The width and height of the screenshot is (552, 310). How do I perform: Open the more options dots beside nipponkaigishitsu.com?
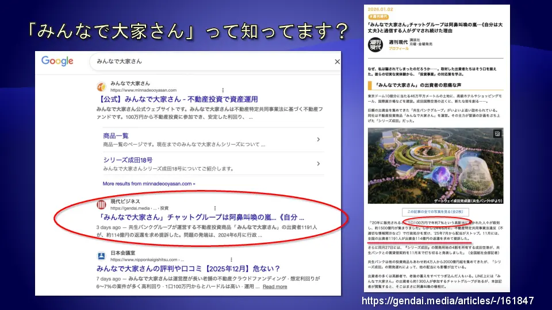[231, 259]
